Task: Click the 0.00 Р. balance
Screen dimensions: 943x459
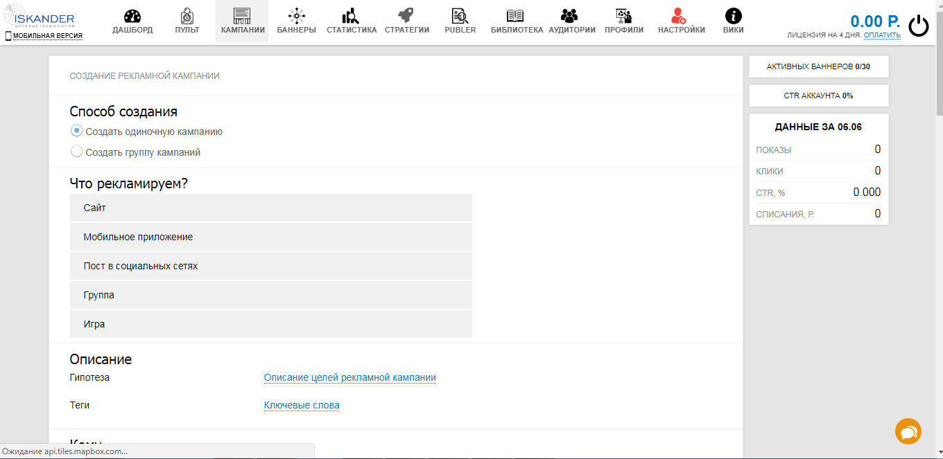Action: point(875,21)
